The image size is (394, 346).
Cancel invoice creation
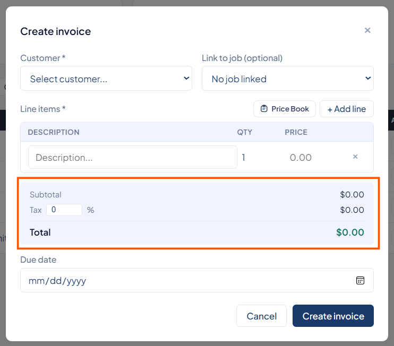click(261, 316)
